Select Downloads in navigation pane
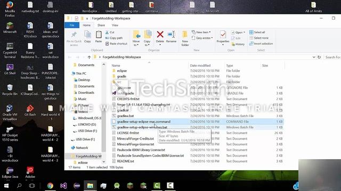 pos(86,92)
